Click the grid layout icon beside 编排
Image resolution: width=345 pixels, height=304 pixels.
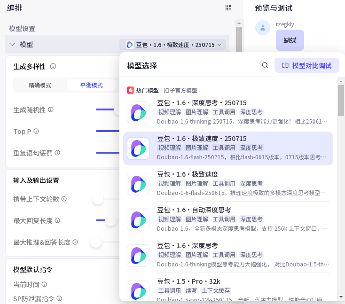228,8
